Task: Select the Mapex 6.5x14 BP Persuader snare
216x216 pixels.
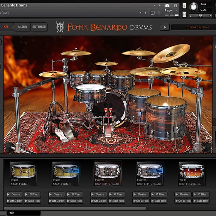Action: [108, 174]
